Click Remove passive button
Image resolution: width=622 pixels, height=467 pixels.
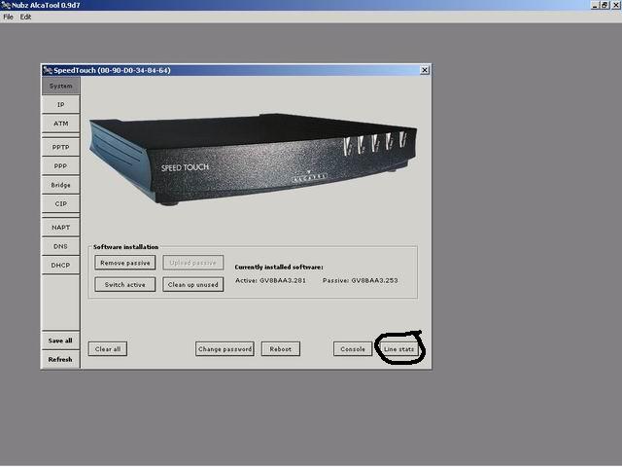coord(125,263)
